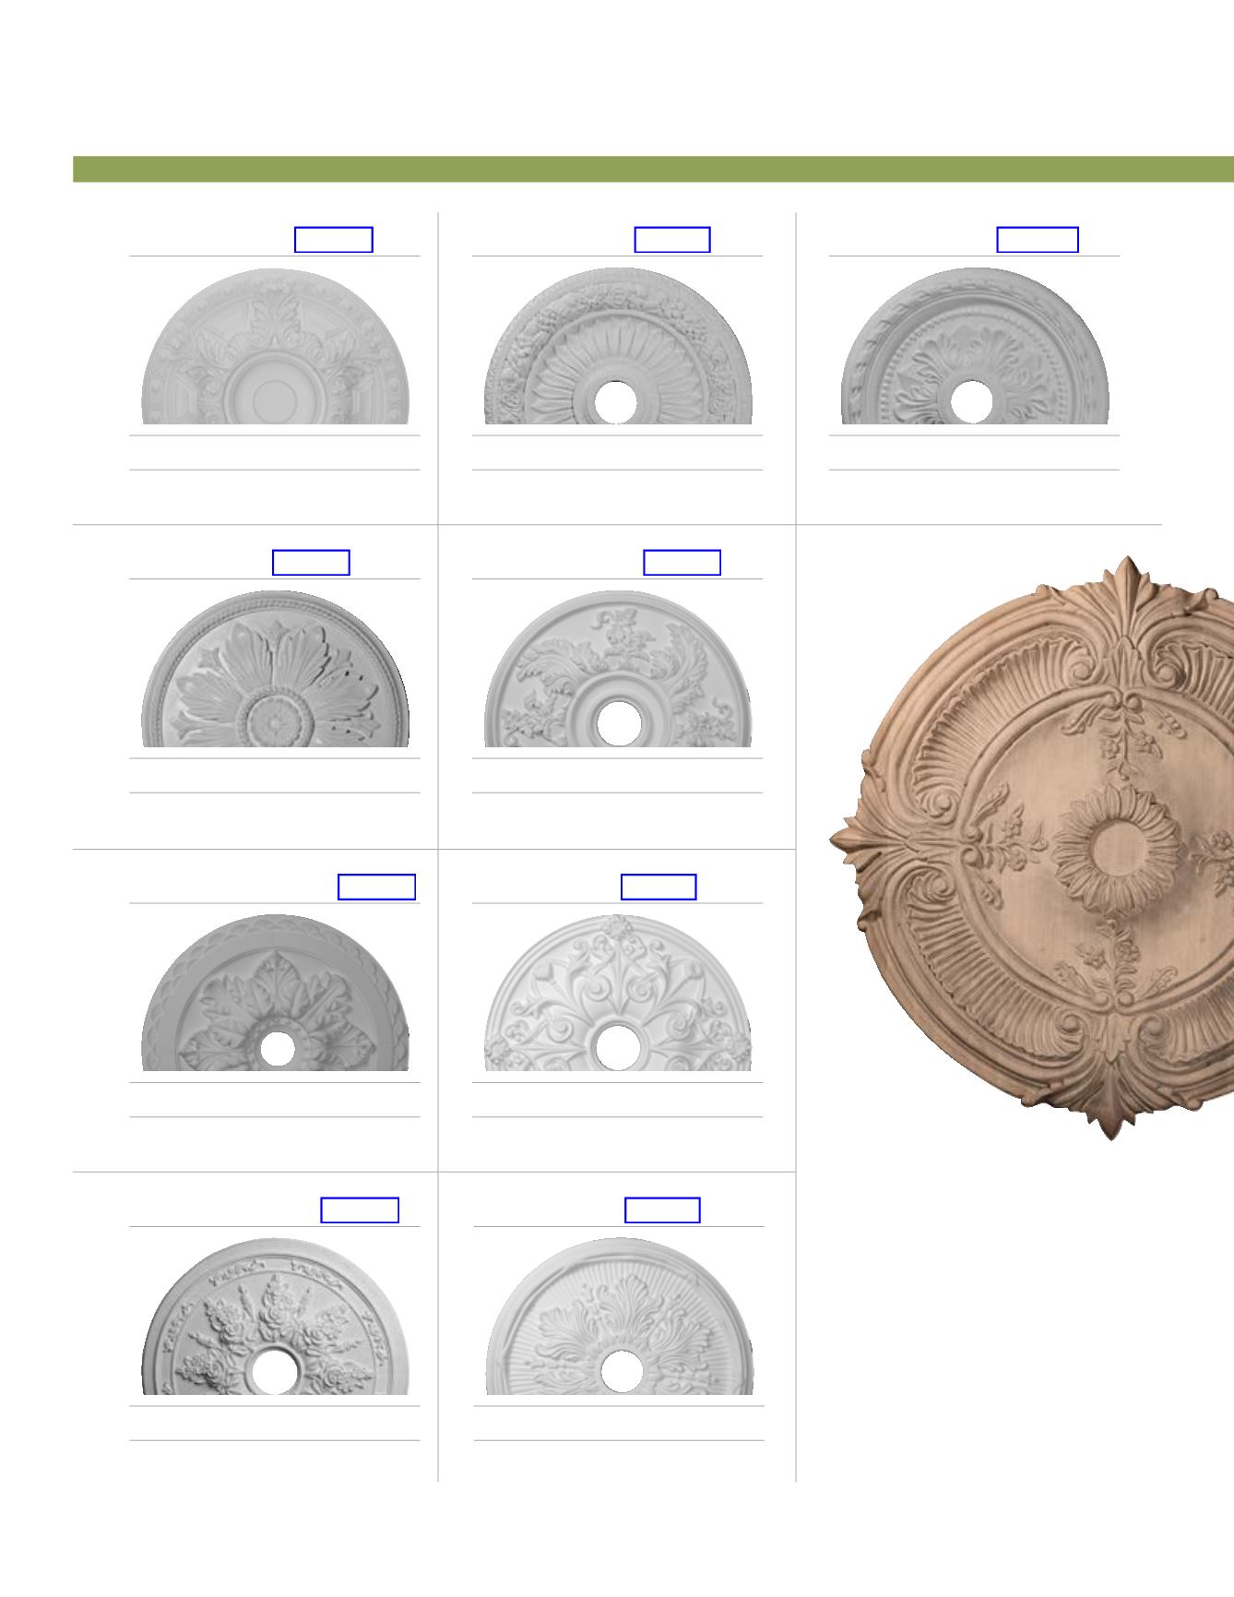Select the large-petal flower medallion with beaded rosette
The height and width of the screenshot is (1597, 1234).
[275, 670]
